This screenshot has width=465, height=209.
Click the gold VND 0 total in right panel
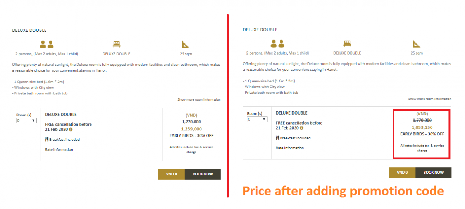[x=402, y=173]
